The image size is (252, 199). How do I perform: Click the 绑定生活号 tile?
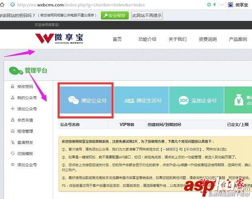[x=141, y=100]
